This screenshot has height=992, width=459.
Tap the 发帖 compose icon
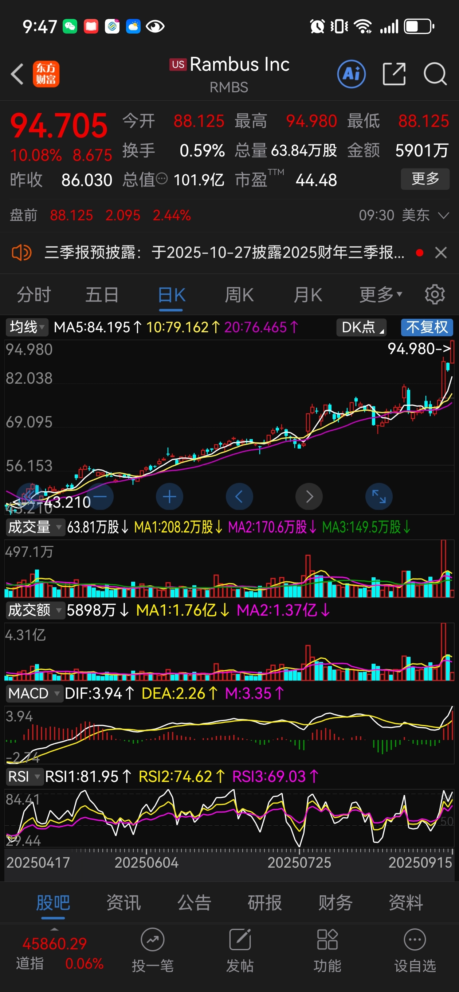[x=240, y=940]
